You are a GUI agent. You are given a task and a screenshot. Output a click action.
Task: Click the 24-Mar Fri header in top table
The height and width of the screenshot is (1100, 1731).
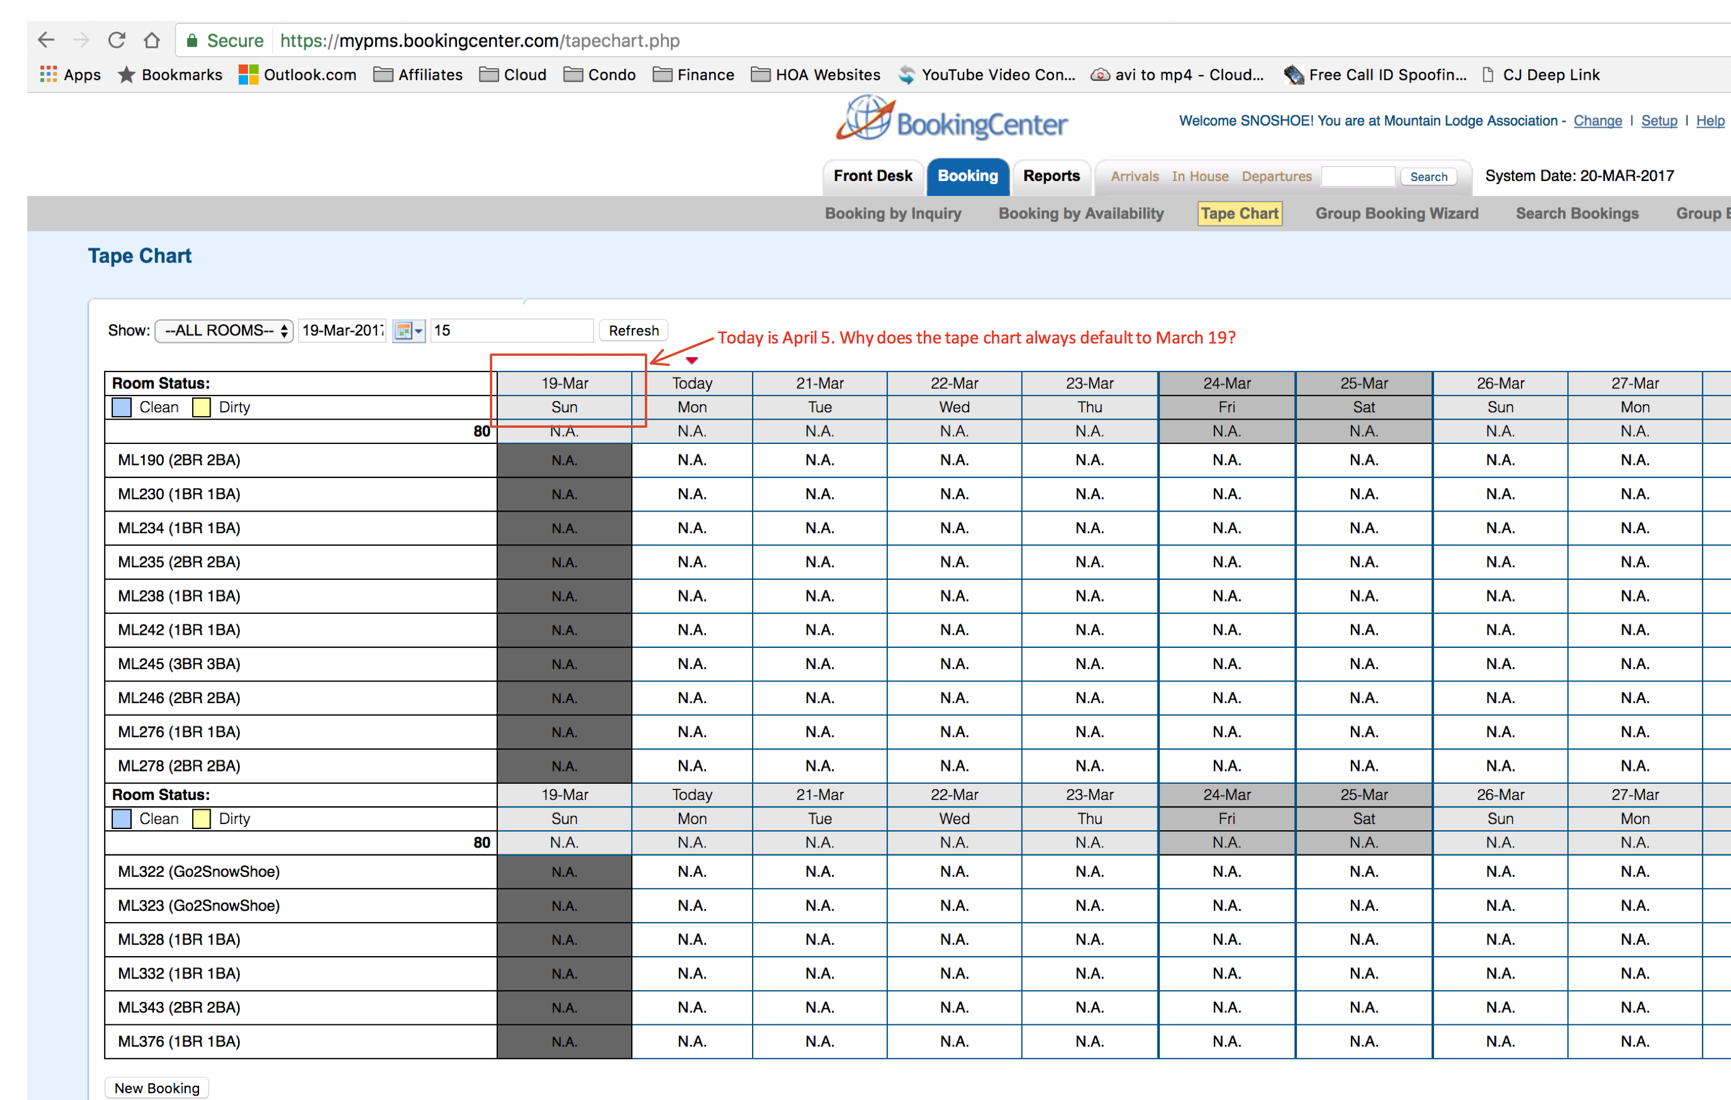(1226, 396)
